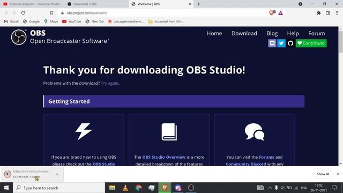Screen dimensions: 343x193
Task: Open the notification action center icon
Action: (334, 188)
